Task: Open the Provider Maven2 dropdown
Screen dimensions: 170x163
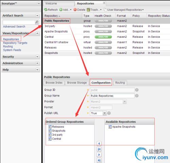Action: coord(124,101)
